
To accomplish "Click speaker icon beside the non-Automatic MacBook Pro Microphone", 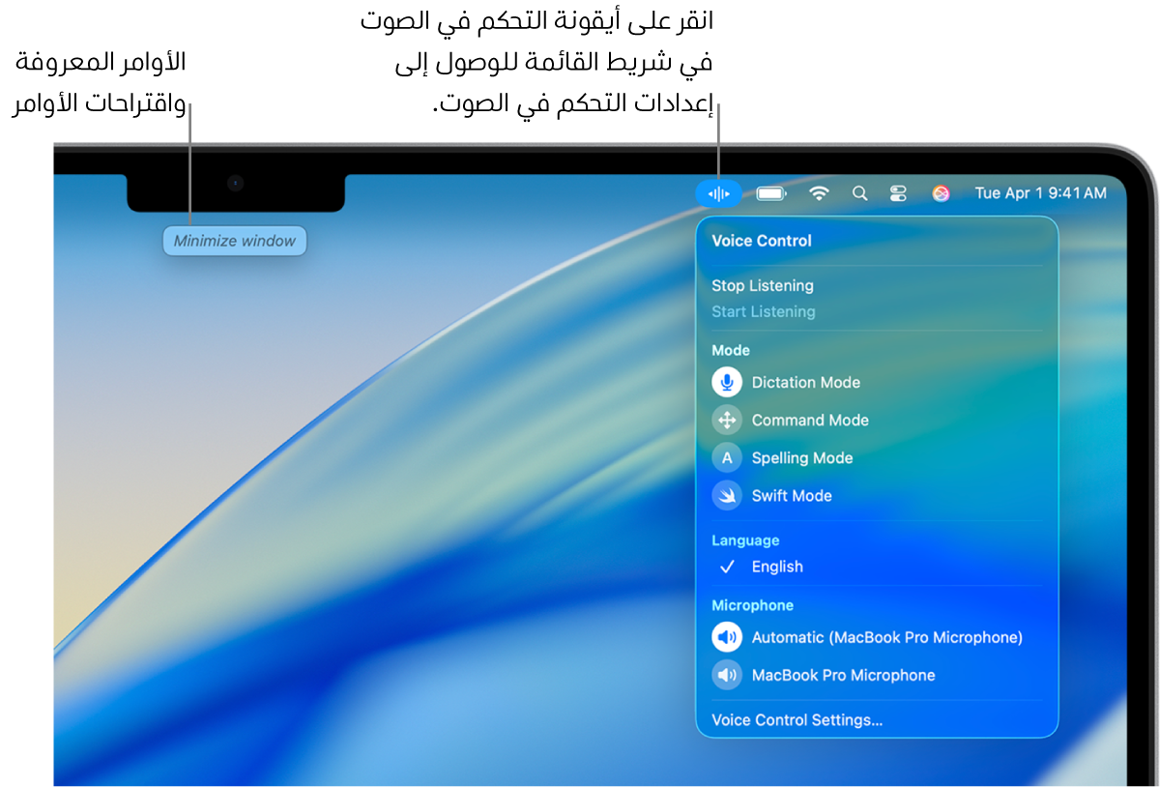I will (x=727, y=675).
